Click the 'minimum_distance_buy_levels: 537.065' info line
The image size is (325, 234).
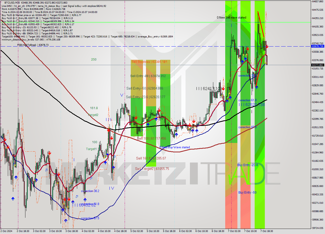31,39
